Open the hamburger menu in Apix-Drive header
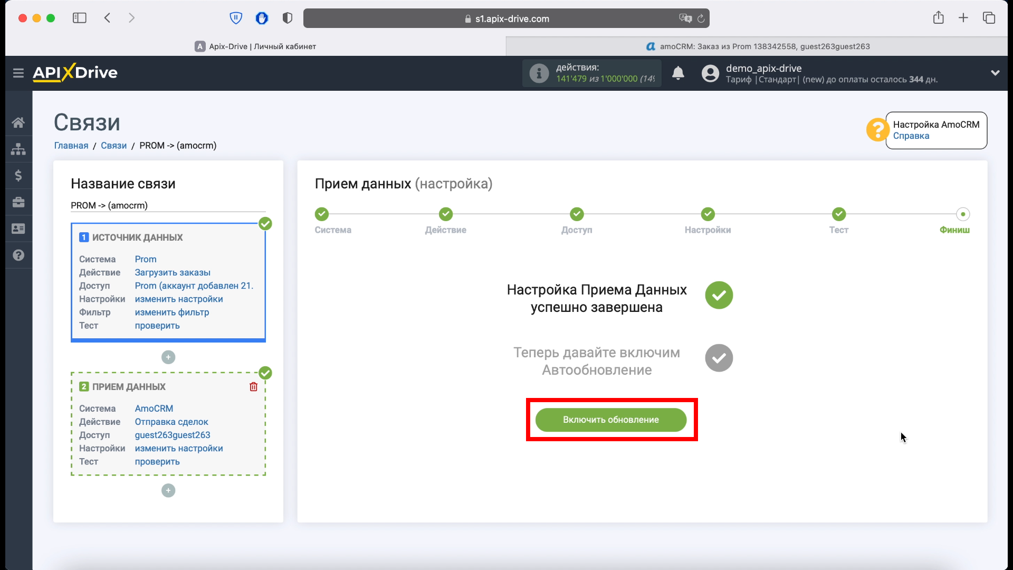Image resolution: width=1013 pixels, height=570 pixels. click(x=18, y=73)
